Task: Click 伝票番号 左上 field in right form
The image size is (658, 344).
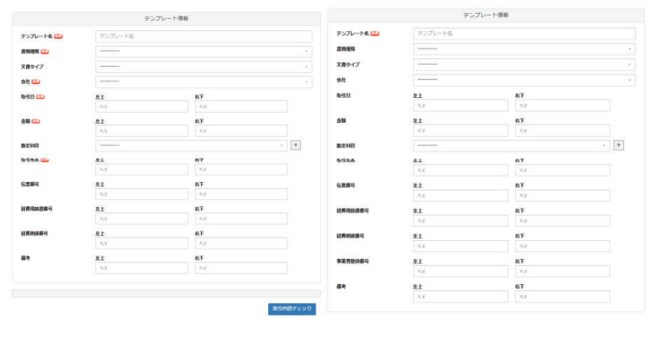Action: 460,196
